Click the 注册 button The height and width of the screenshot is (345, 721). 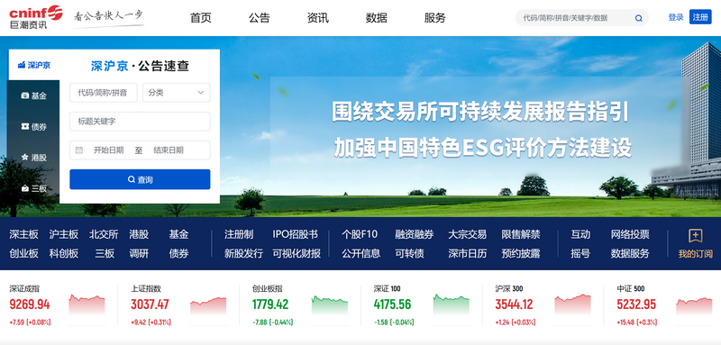tap(700, 17)
